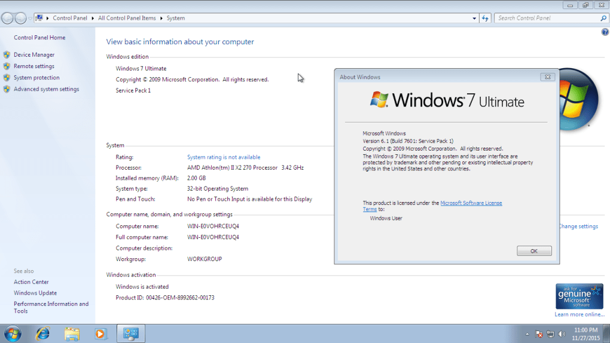Click Product ID 00426-OEM-8992662-00173 text
Viewport: 610px width, 343px height.
click(x=165, y=298)
